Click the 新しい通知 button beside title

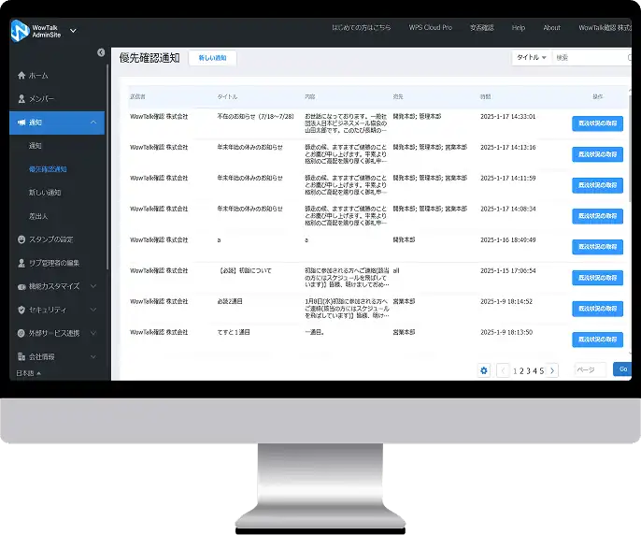tap(213, 58)
